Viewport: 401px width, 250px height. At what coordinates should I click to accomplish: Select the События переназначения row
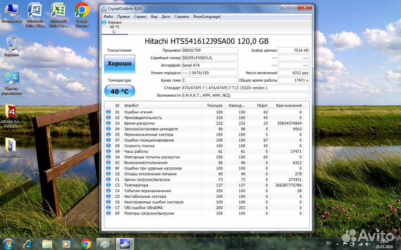[204, 191]
